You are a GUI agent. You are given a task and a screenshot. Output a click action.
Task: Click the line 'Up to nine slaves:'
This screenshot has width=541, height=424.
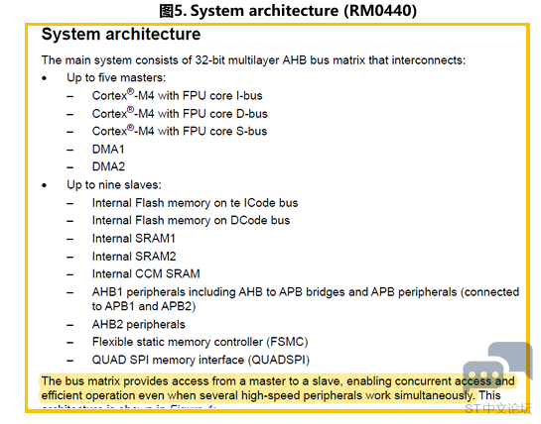(x=114, y=185)
